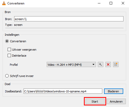The height and width of the screenshot is (107, 129).
Task: Browse destination with Bladeren button
Action: coord(114,91)
